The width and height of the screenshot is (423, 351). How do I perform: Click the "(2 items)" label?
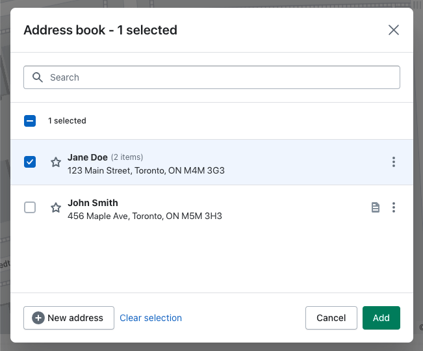pyautogui.click(x=127, y=157)
